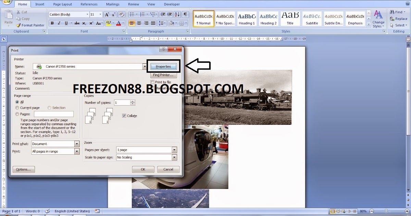Click the printer Properties button
The image size is (411, 216).
click(x=163, y=67)
